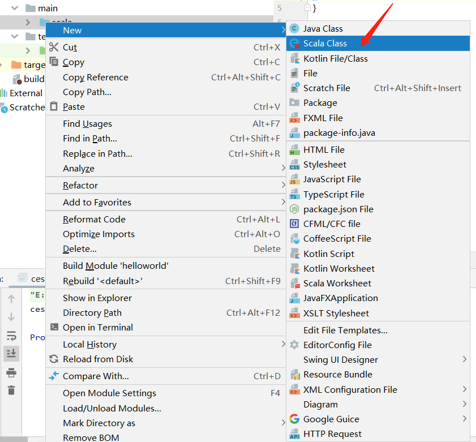Collapse the main folder in project tree

[15, 8]
